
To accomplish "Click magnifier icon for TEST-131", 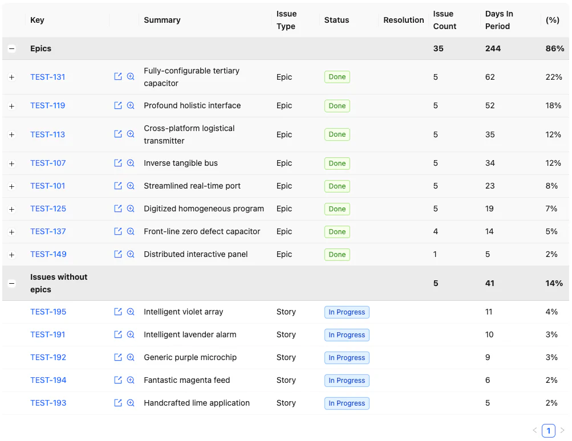I will (131, 76).
